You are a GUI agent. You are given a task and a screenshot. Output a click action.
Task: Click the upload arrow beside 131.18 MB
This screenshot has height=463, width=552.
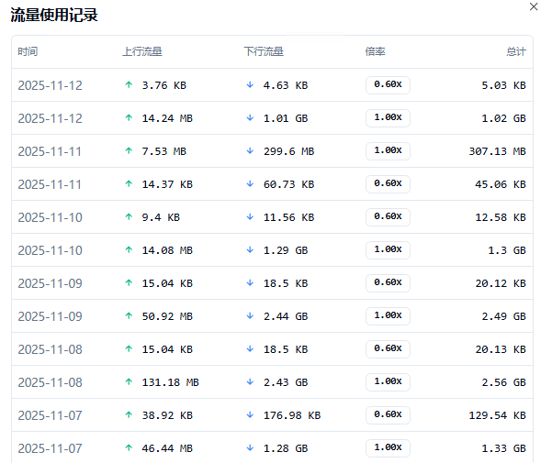pos(129,382)
